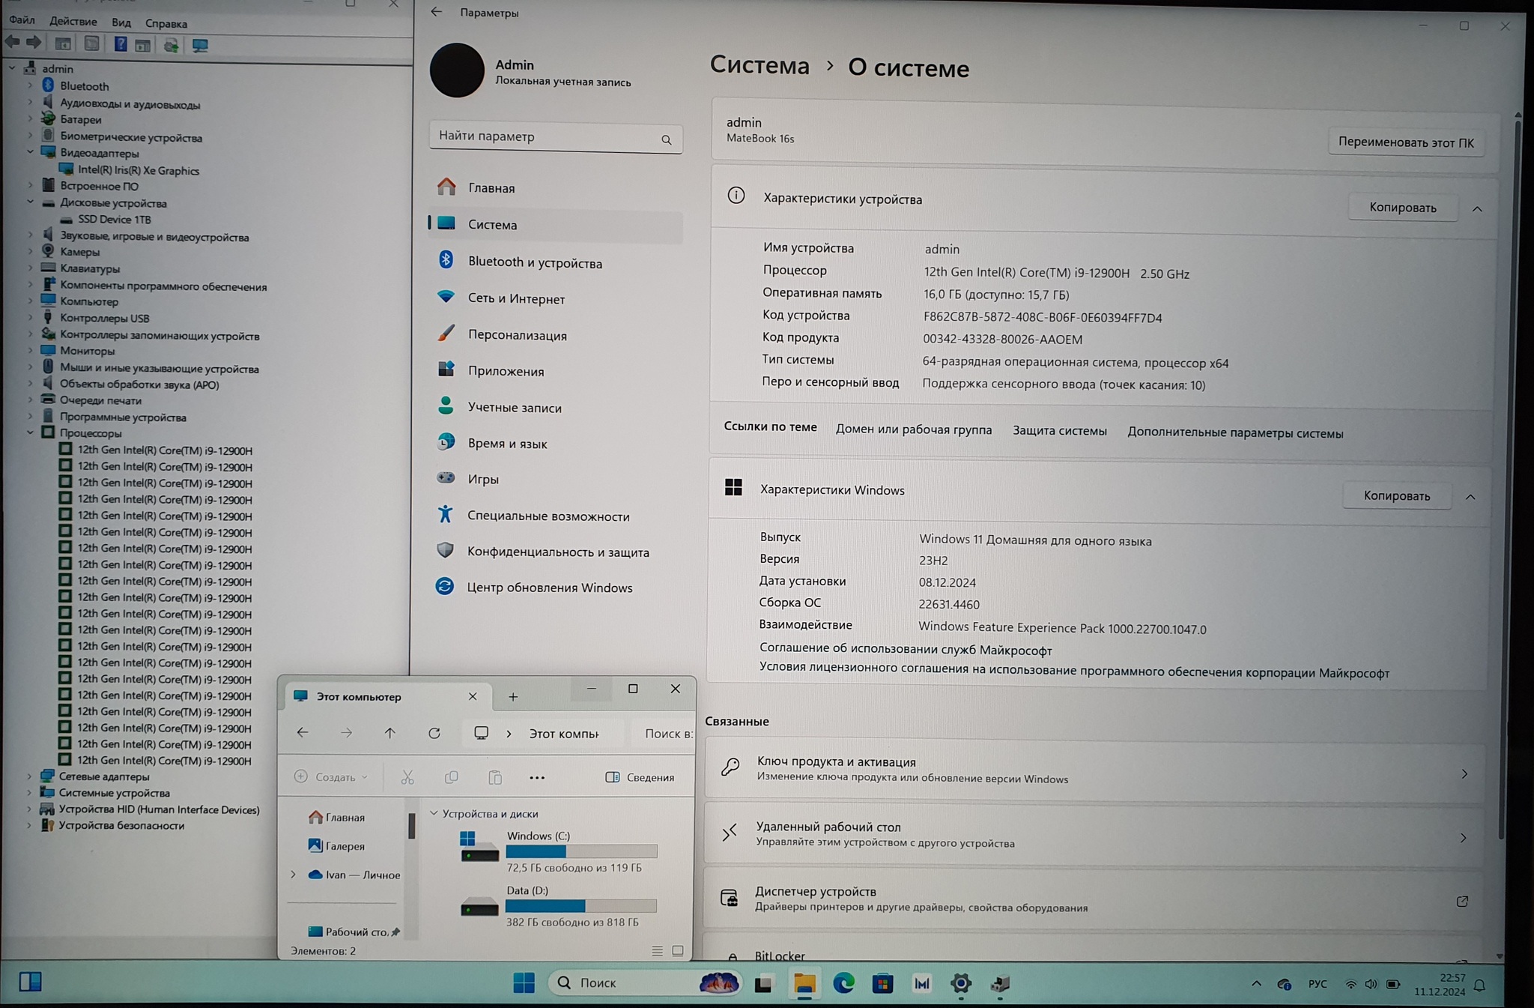Screen dimensions: 1534x1008
Task: Expand the Network adapters node
Action: (x=30, y=776)
